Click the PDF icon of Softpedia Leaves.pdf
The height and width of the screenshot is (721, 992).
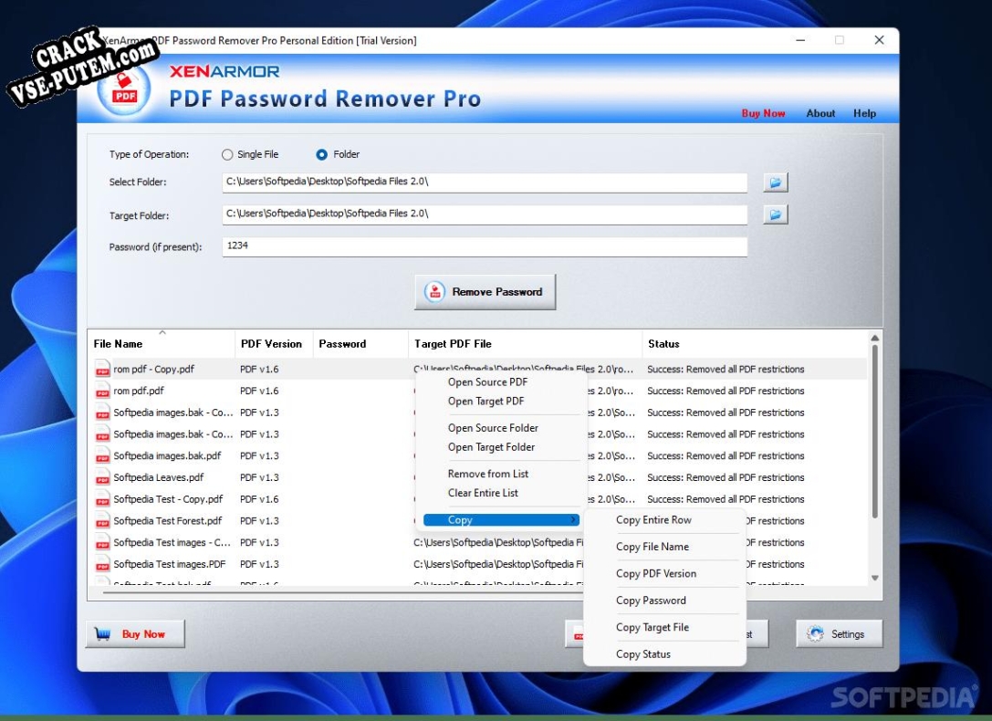(102, 478)
